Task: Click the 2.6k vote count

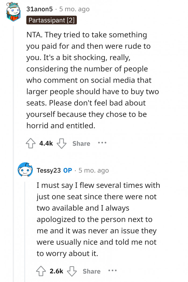Action: tap(56, 271)
